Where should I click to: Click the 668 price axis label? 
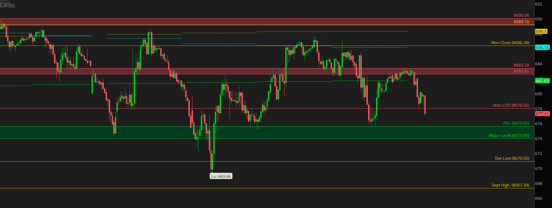coord(538,184)
